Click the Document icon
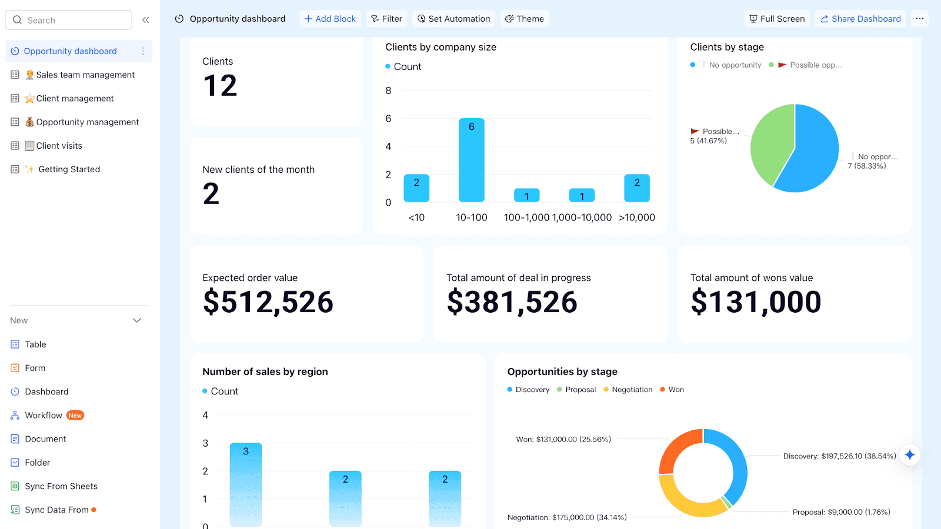 (15, 439)
